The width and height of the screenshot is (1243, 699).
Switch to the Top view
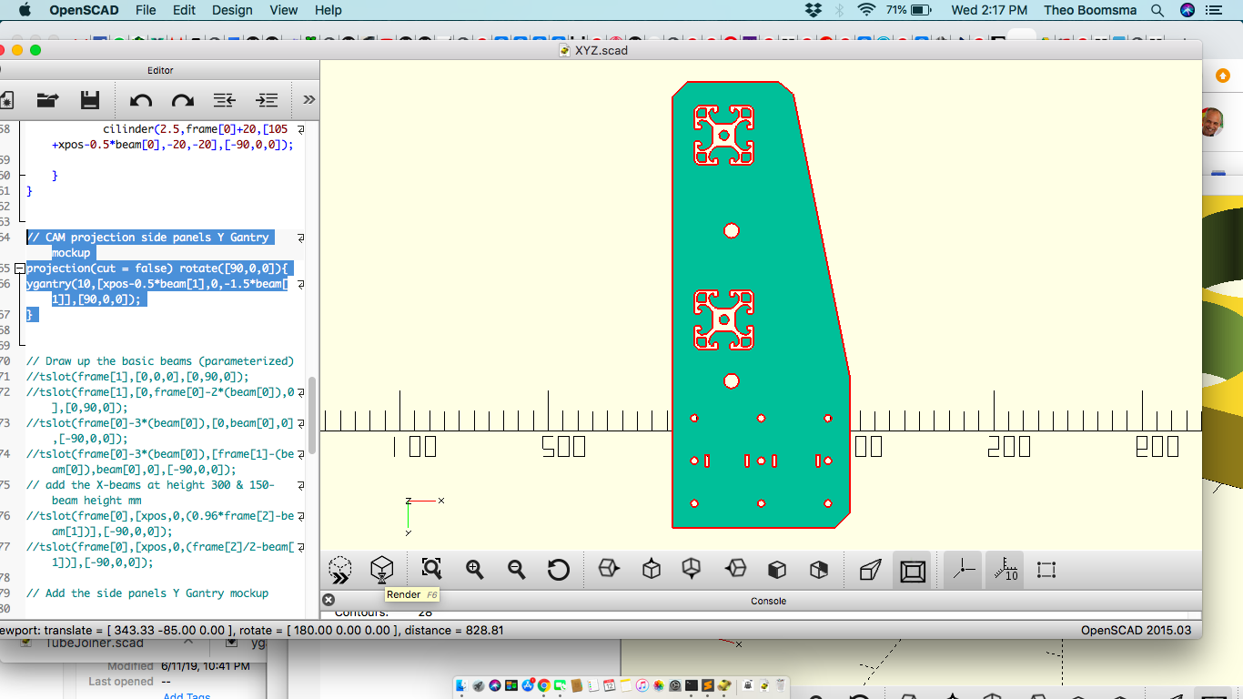click(x=652, y=570)
